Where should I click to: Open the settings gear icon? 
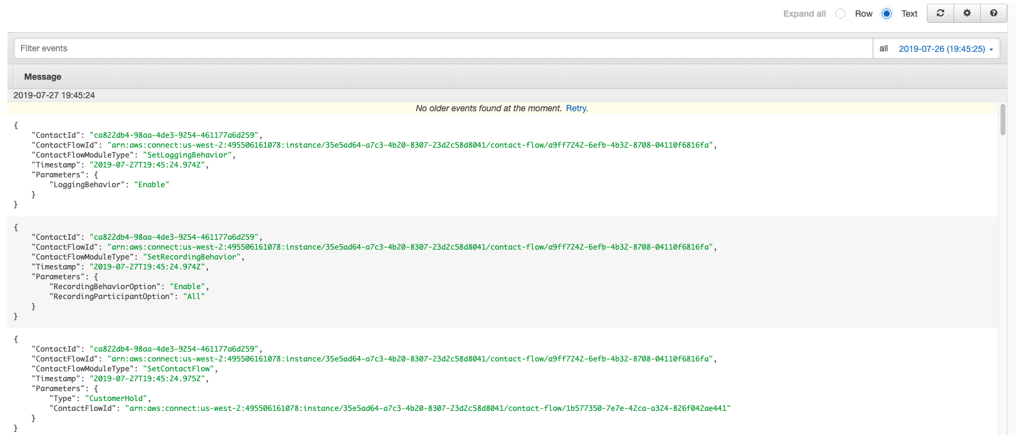click(967, 13)
